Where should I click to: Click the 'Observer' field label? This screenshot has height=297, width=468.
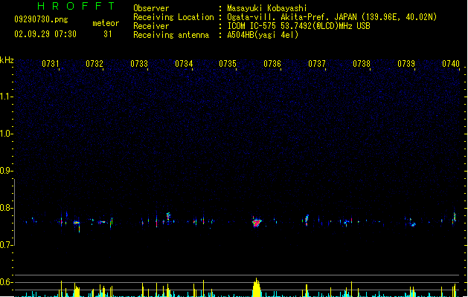click(151, 8)
